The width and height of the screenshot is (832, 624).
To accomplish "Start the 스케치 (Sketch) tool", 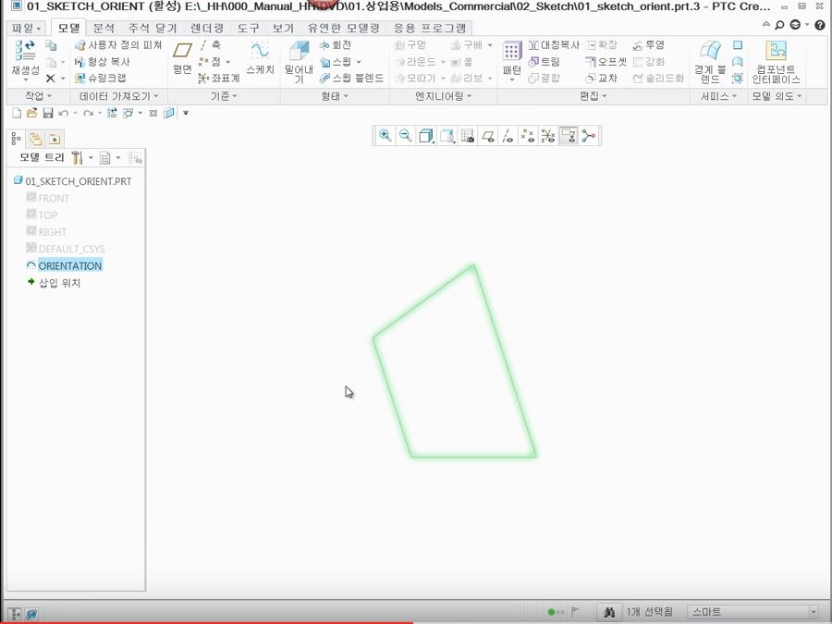I will [x=260, y=58].
